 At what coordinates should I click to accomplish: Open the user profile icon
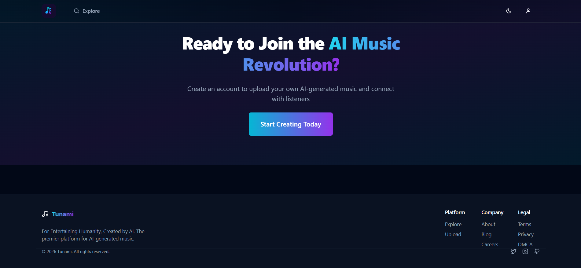tap(528, 11)
